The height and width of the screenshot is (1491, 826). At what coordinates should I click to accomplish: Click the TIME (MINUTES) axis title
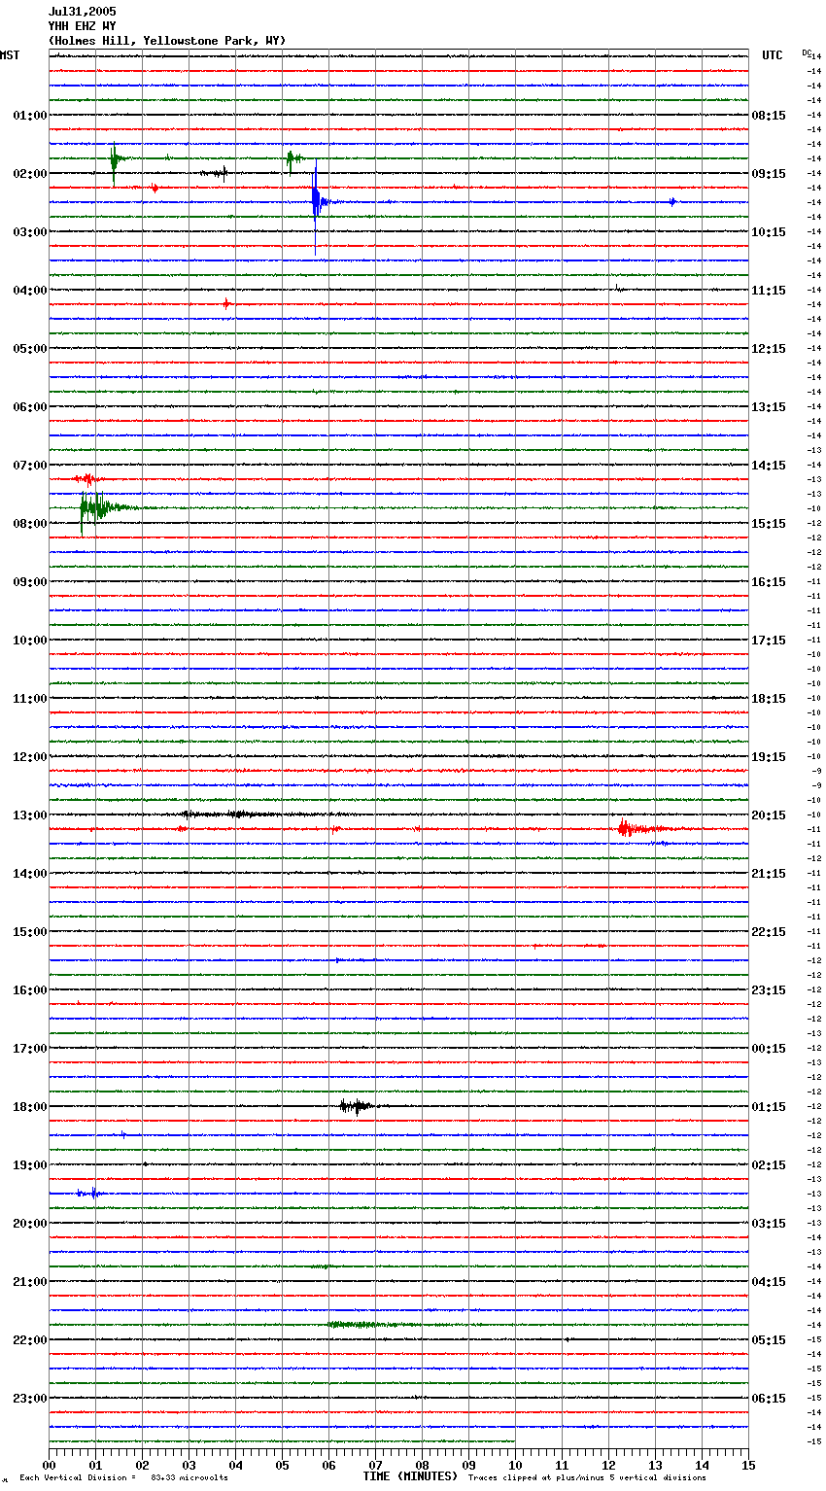[410, 1476]
